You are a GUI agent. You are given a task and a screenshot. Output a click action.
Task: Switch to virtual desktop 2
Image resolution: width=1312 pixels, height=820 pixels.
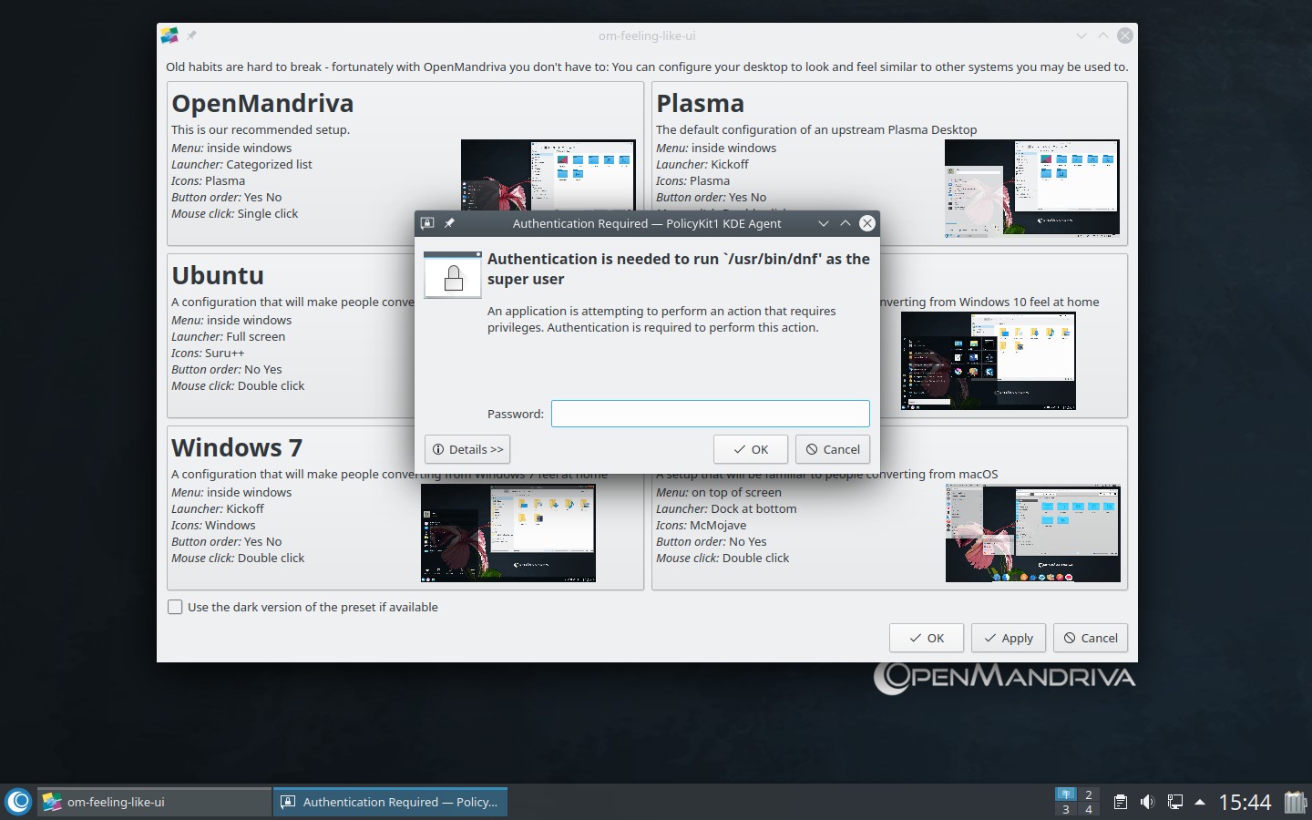pyautogui.click(x=1089, y=794)
